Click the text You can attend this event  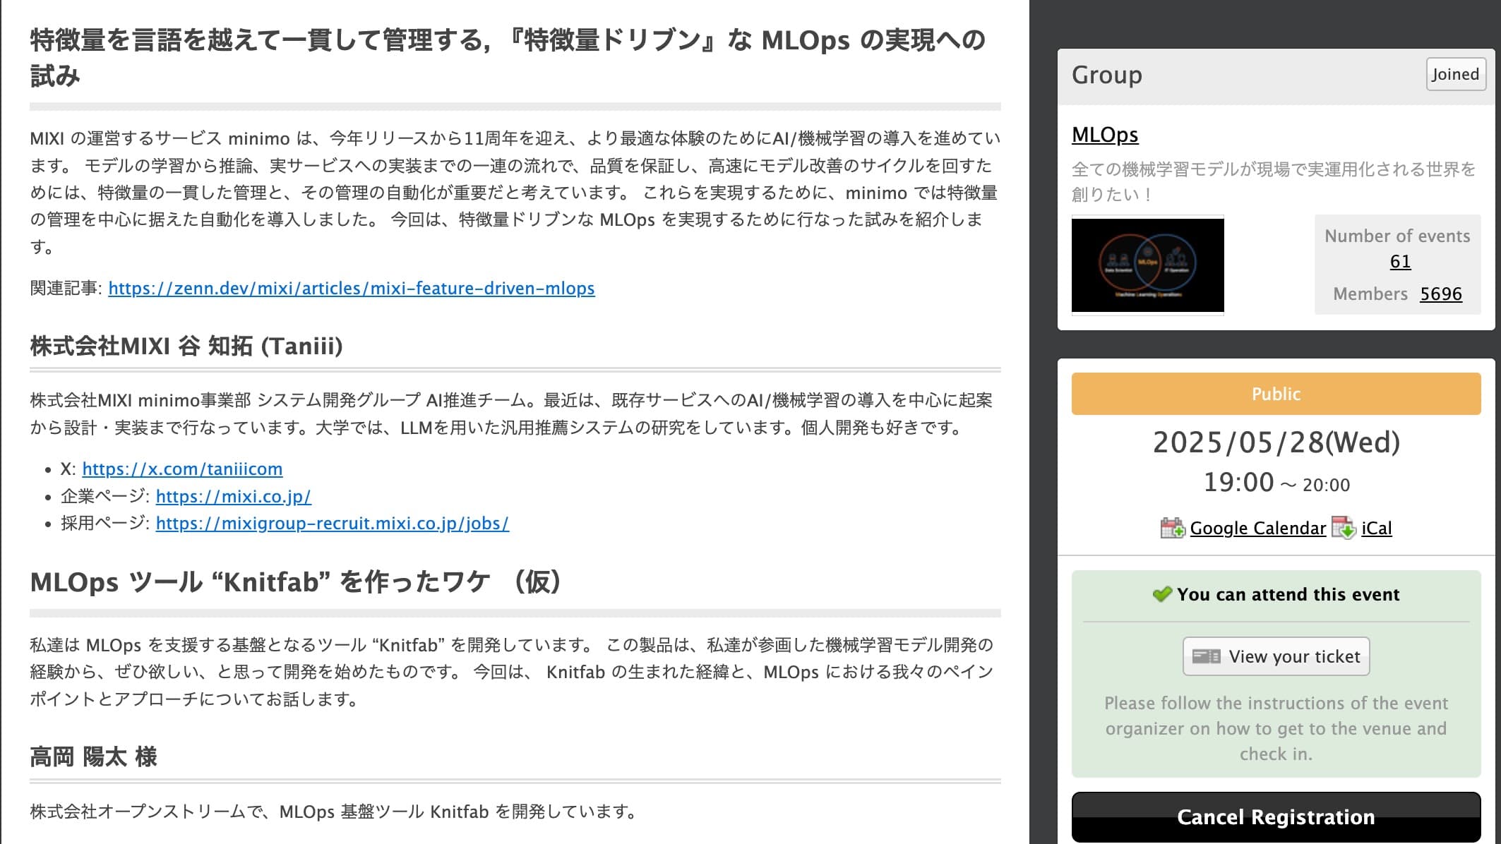point(1288,594)
